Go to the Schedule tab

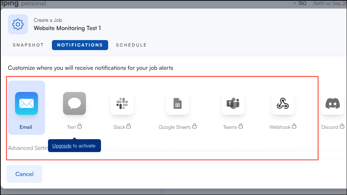coord(131,45)
